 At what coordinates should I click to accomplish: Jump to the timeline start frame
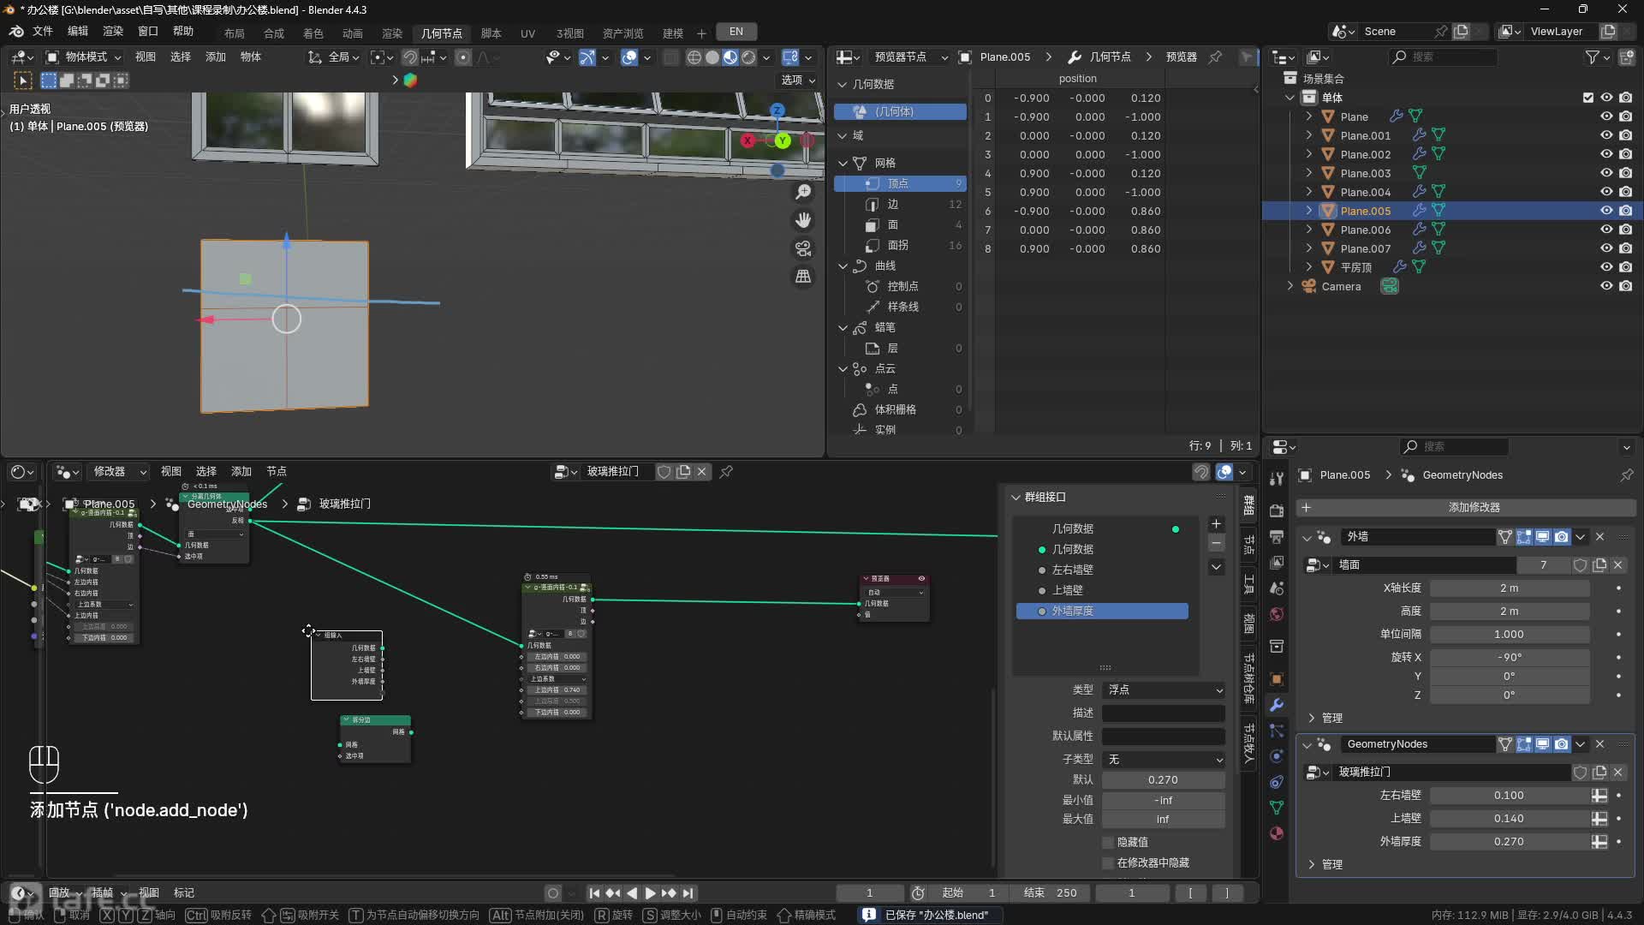(594, 893)
